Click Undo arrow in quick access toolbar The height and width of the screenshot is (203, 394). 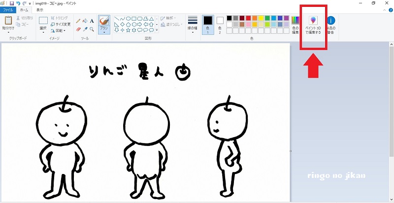click(x=18, y=3)
